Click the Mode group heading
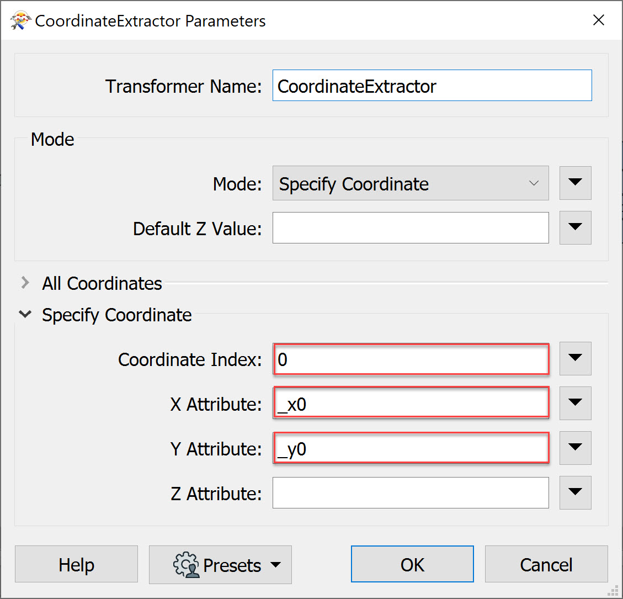This screenshot has width=623, height=599. point(52,140)
